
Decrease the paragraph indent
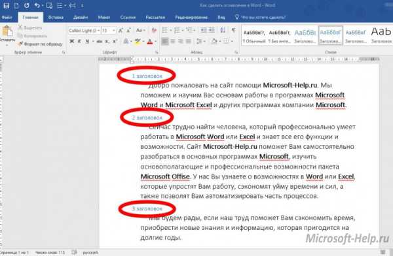coord(204,31)
